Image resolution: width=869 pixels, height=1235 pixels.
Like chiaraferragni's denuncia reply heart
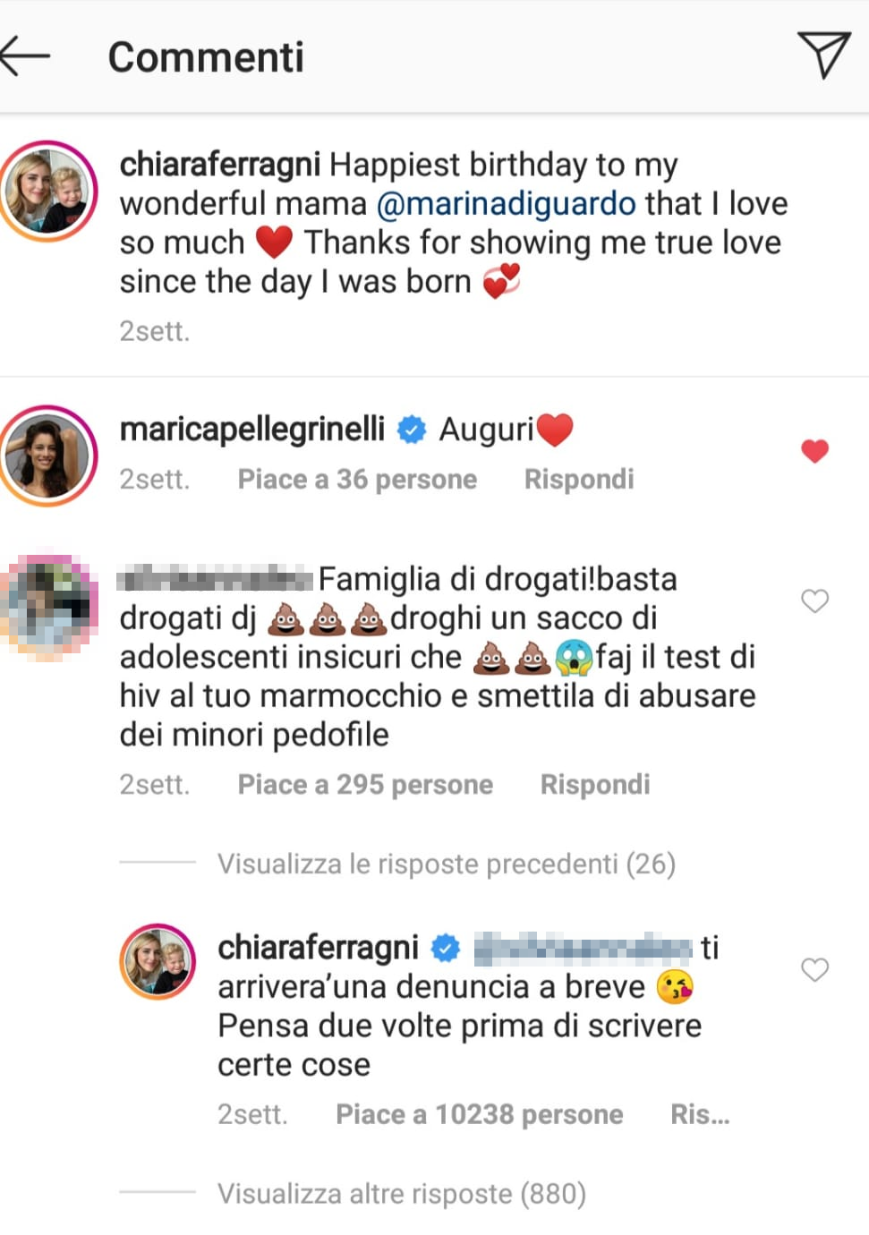[x=814, y=969]
